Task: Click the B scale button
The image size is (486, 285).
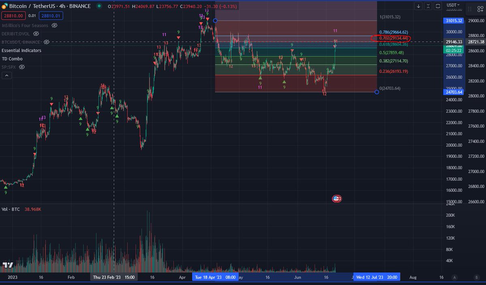Action: tap(477, 277)
